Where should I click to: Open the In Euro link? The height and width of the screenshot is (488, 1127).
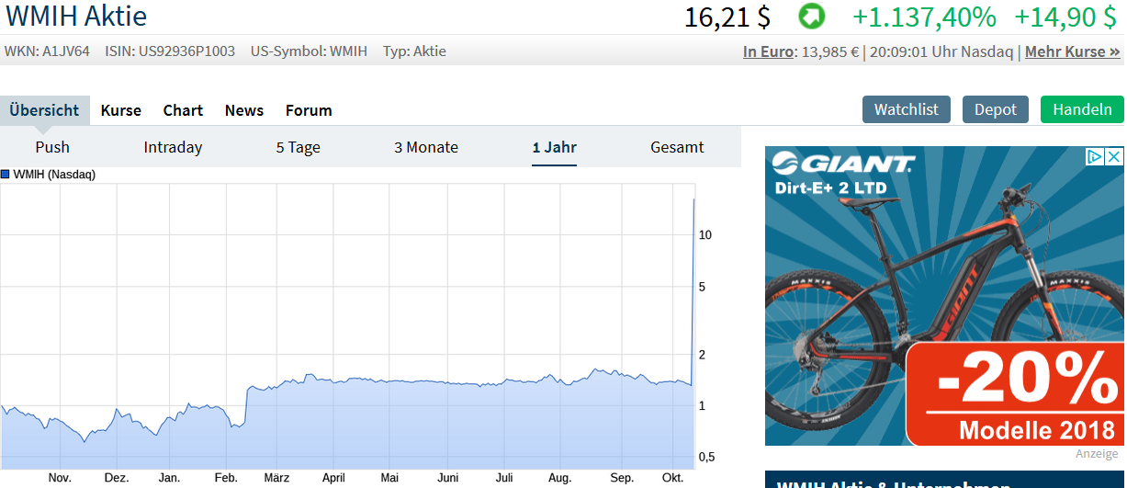pos(768,51)
